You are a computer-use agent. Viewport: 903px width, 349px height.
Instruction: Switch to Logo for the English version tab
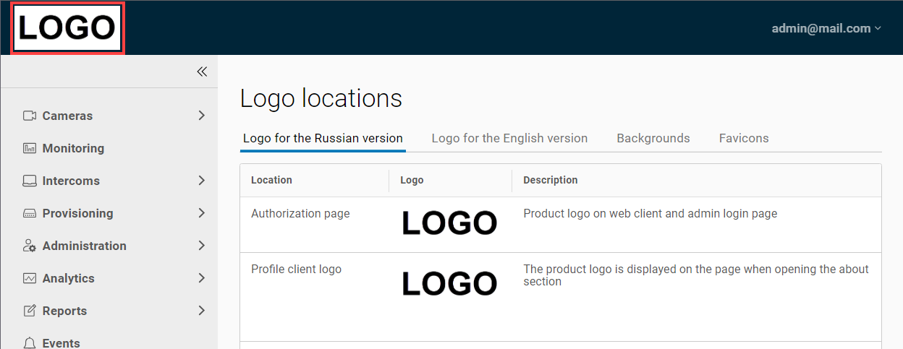(509, 138)
